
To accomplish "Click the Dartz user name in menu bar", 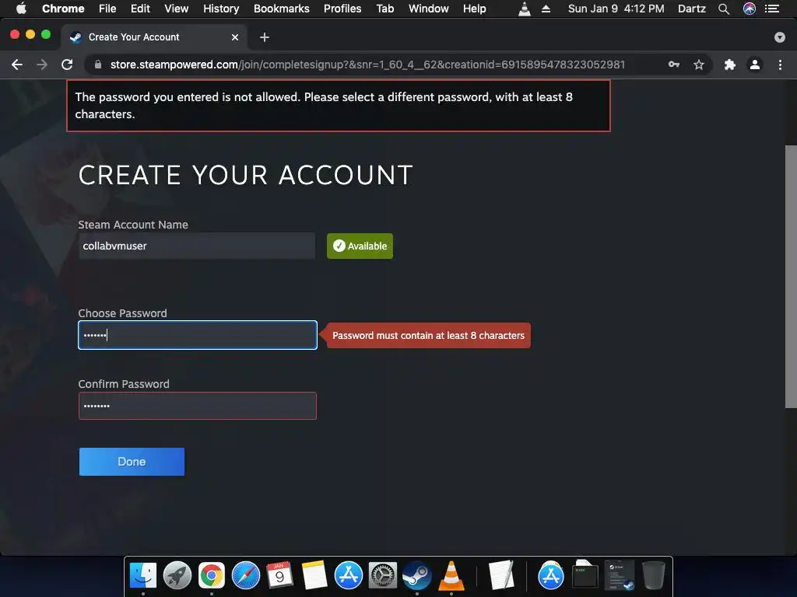I will point(692,9).
